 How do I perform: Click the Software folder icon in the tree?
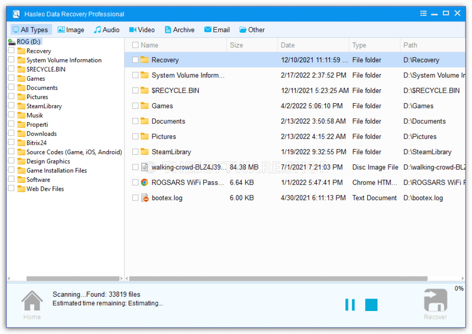(21, 180)
